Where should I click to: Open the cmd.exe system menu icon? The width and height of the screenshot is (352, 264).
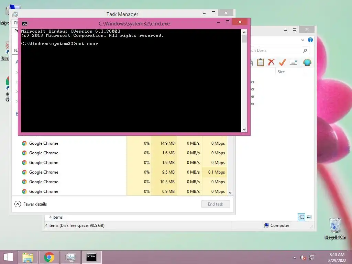tap(25, 24)
